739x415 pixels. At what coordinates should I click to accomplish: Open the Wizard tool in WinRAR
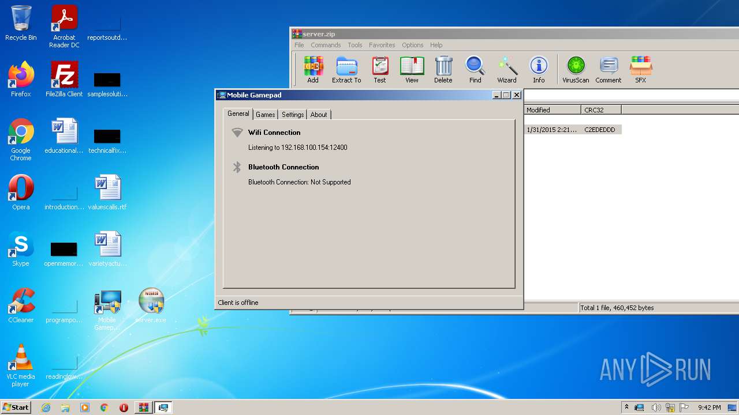507,70
